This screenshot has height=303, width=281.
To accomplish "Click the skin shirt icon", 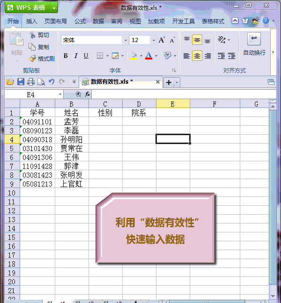I will pos(245,21).
